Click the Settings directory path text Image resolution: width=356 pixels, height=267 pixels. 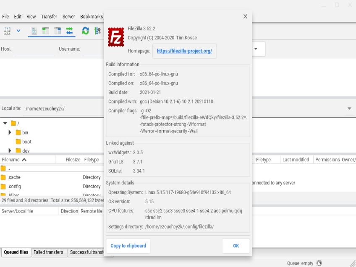coord(179,227)
